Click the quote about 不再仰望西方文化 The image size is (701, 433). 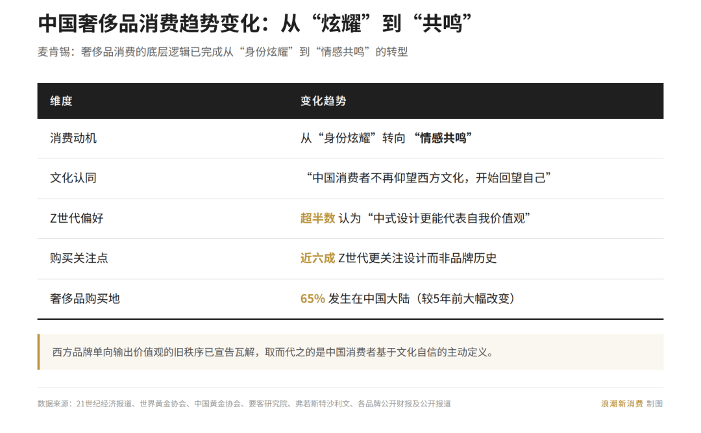(x=428, y=178)
